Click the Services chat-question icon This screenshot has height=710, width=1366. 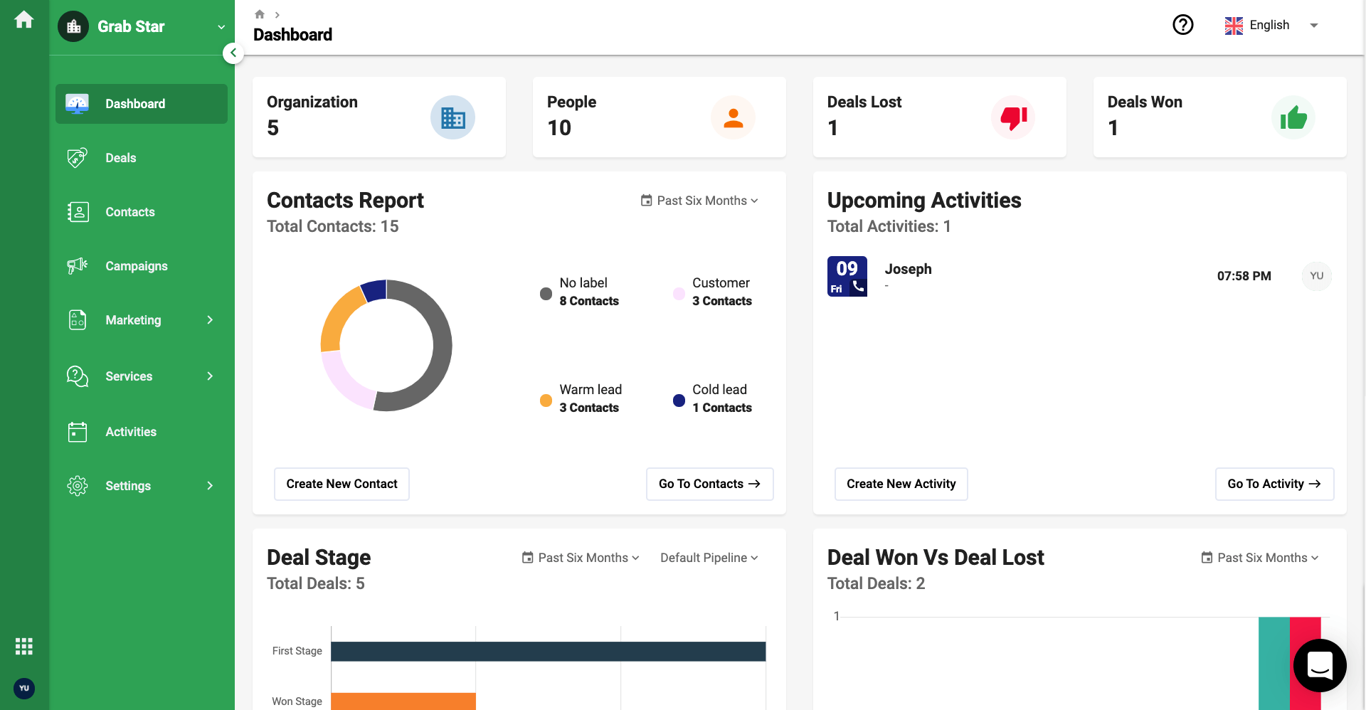tap(77, 376)
